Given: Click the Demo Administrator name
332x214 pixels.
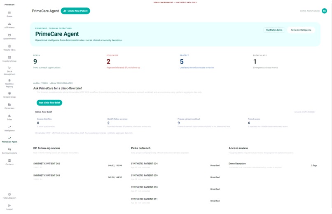Looking at the screenshot, I should 310,11.
